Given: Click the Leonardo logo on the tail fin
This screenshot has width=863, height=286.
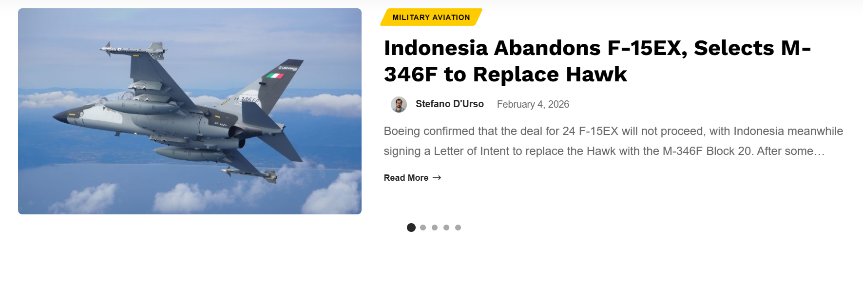Looking at the screenshot, I should (288, 68).
